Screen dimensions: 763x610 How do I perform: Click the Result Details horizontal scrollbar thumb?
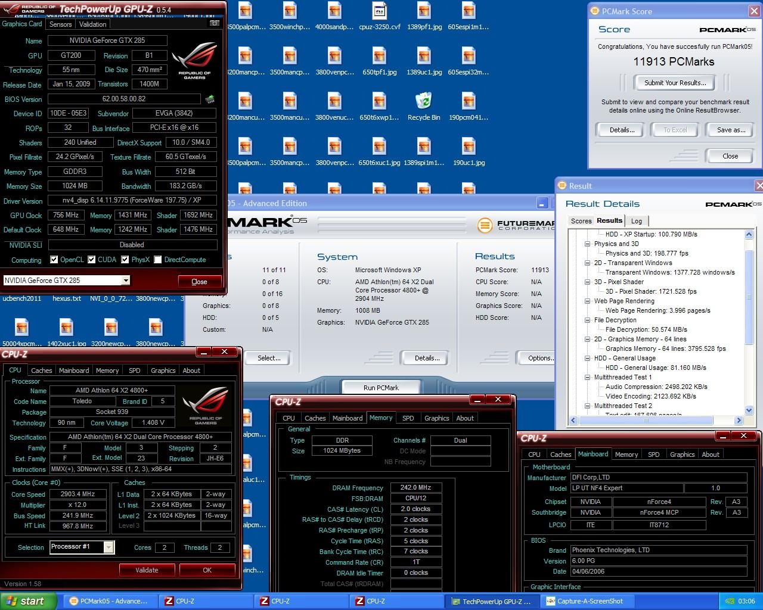(646, 420)
